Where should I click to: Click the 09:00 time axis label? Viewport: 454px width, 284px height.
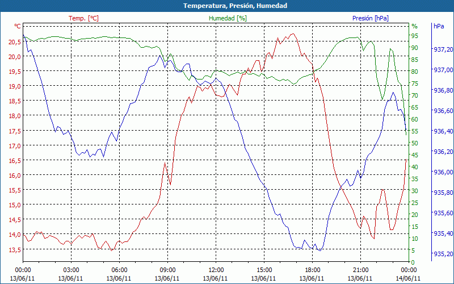point(167,269)
